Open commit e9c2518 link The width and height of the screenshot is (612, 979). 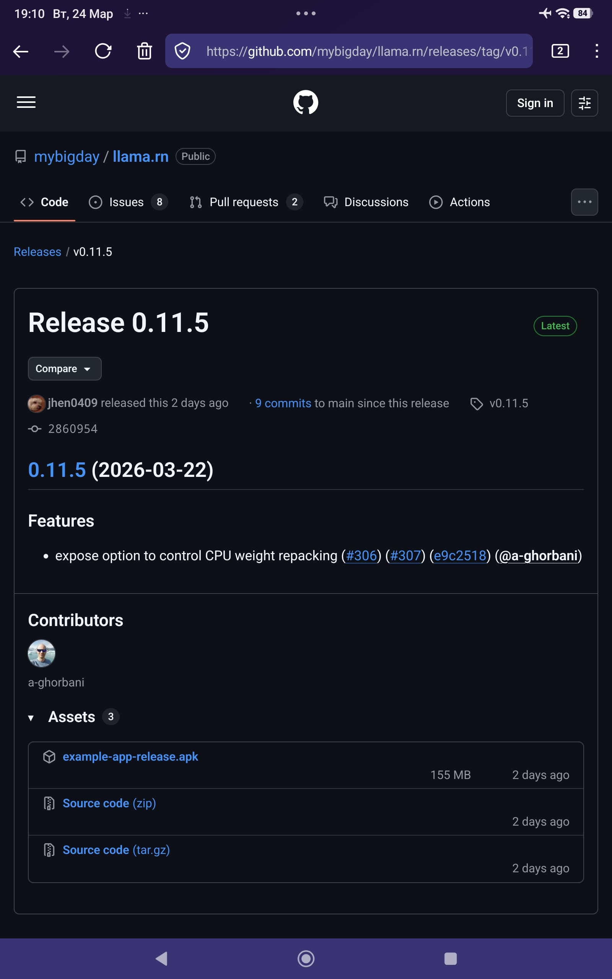[x=460, y=555]
